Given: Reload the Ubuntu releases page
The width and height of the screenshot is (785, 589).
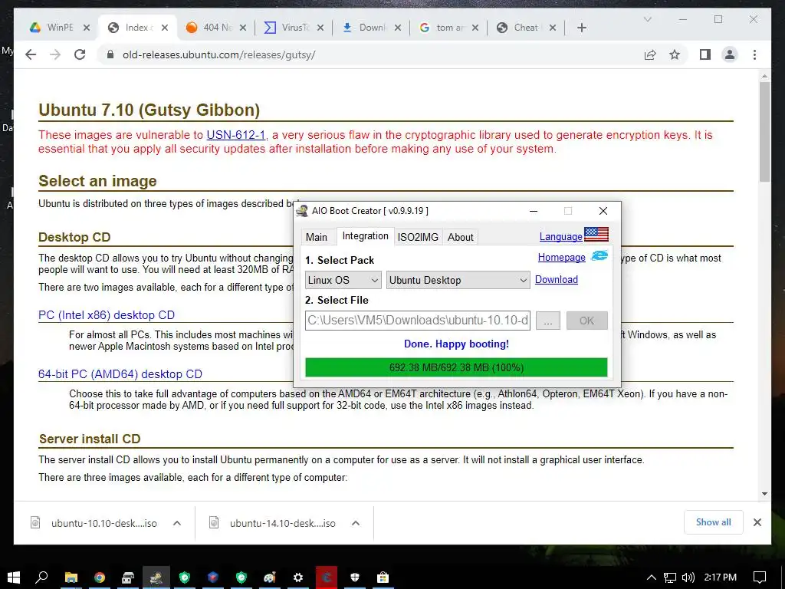Looking at the screenshot, I should [80, 54].
